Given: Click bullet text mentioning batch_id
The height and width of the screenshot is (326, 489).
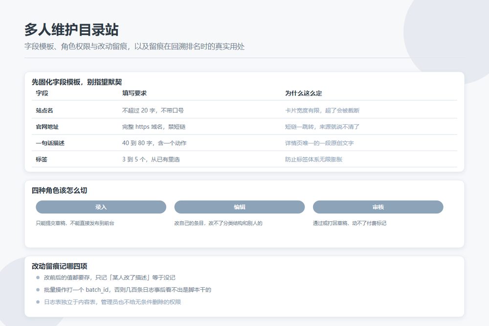Looking at the screenshot, I should coord(128,290).
